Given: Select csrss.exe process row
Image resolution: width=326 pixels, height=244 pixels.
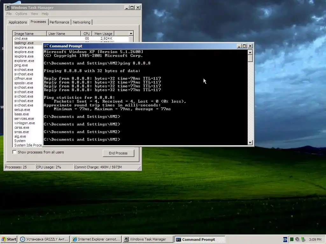Looking at the screenshot, I should pos(28,128).
